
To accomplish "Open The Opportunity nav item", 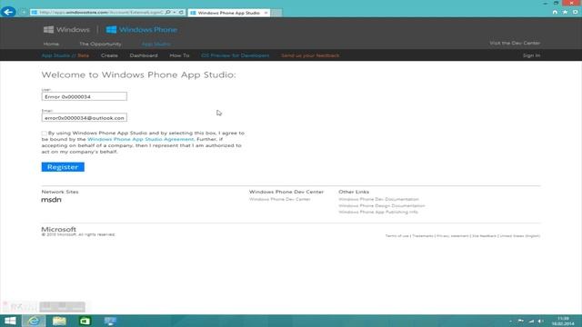I will (x=100, y=44).
